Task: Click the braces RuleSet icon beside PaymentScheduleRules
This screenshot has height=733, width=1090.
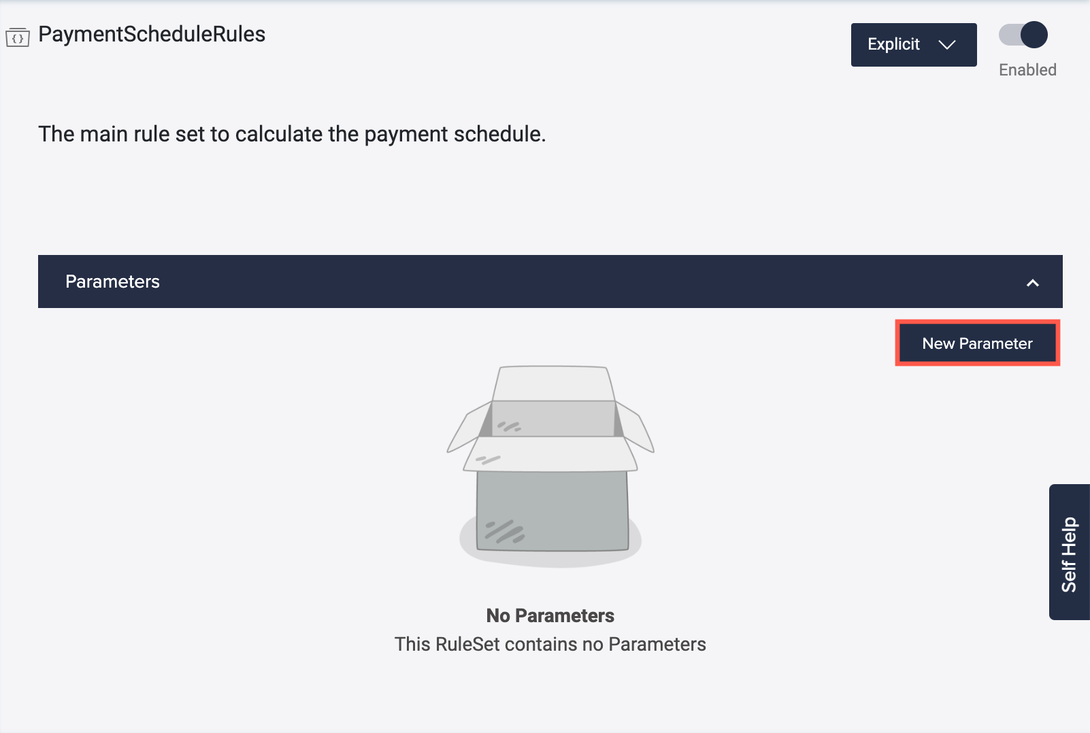Action: 18,37
